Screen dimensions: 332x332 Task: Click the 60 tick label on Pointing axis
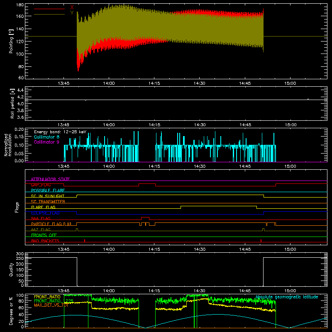pyautogui.click(x=21, y=78)
